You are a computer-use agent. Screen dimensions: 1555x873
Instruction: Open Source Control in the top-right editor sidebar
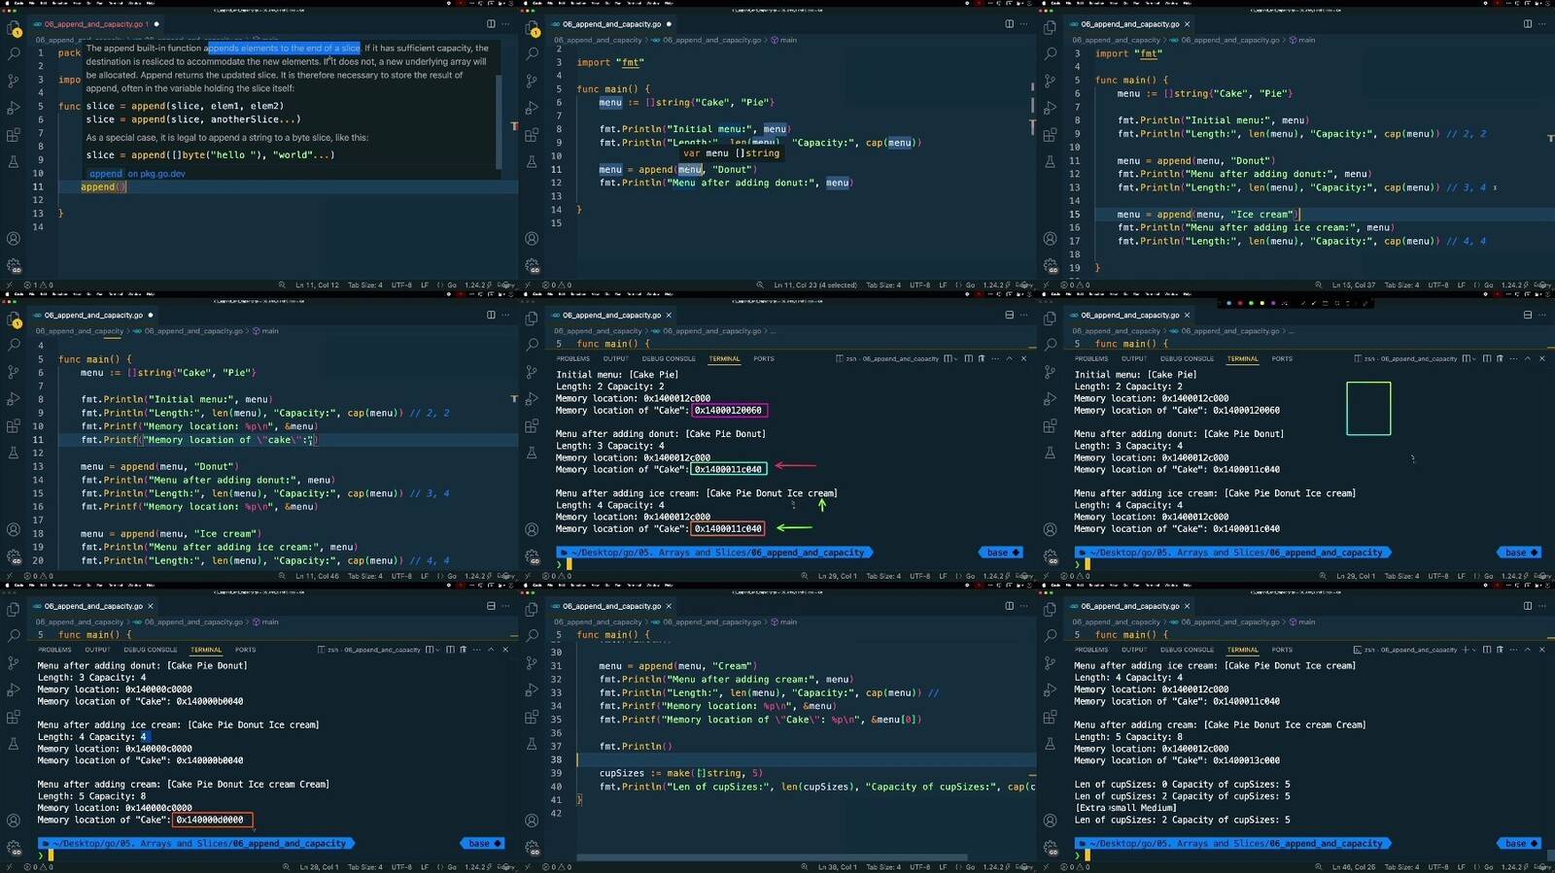click(x=1050, y=82)
